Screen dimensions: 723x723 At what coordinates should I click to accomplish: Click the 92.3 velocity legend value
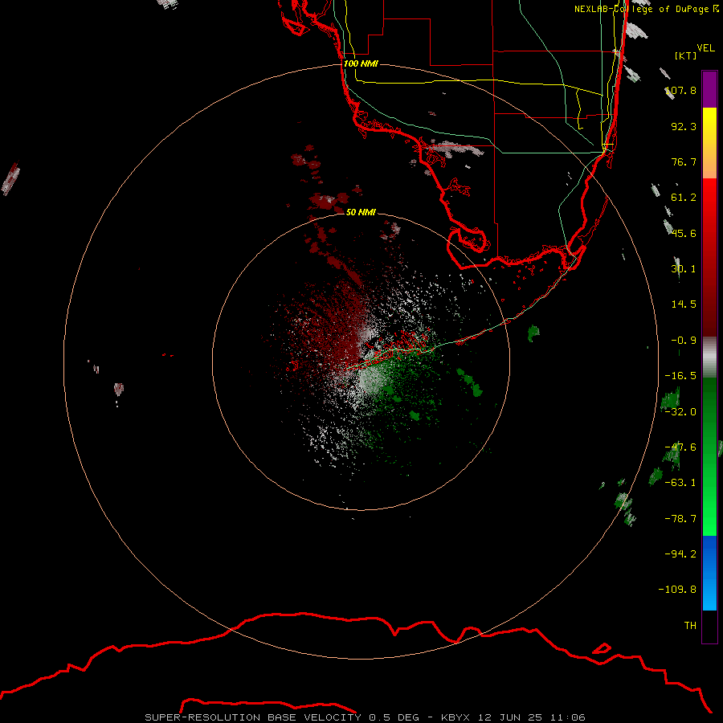tap(684, 126)
